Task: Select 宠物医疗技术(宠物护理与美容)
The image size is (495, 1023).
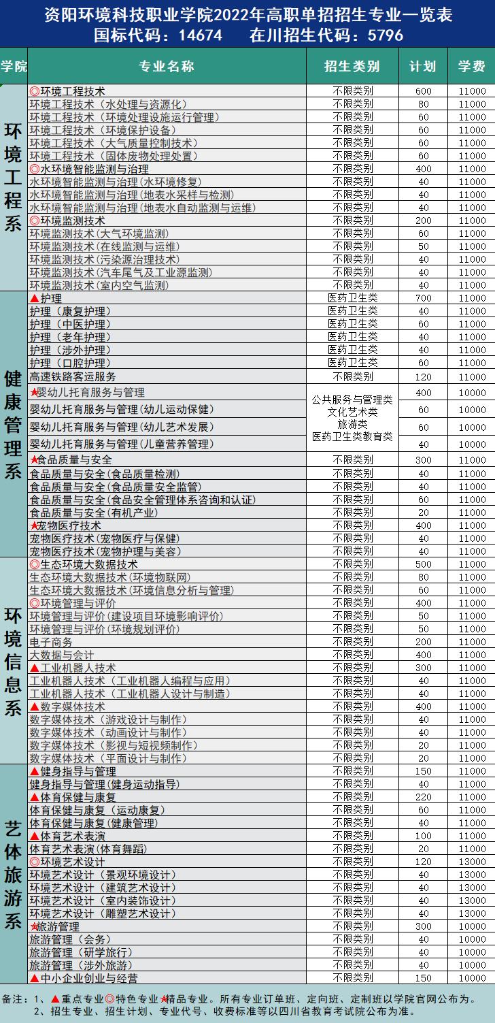Action: pyautogui.click(x=167, y=551)
